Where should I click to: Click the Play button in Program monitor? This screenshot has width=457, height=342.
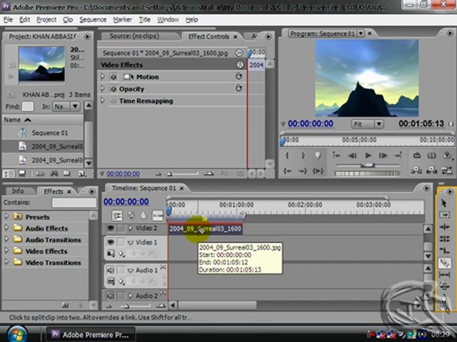368,156
